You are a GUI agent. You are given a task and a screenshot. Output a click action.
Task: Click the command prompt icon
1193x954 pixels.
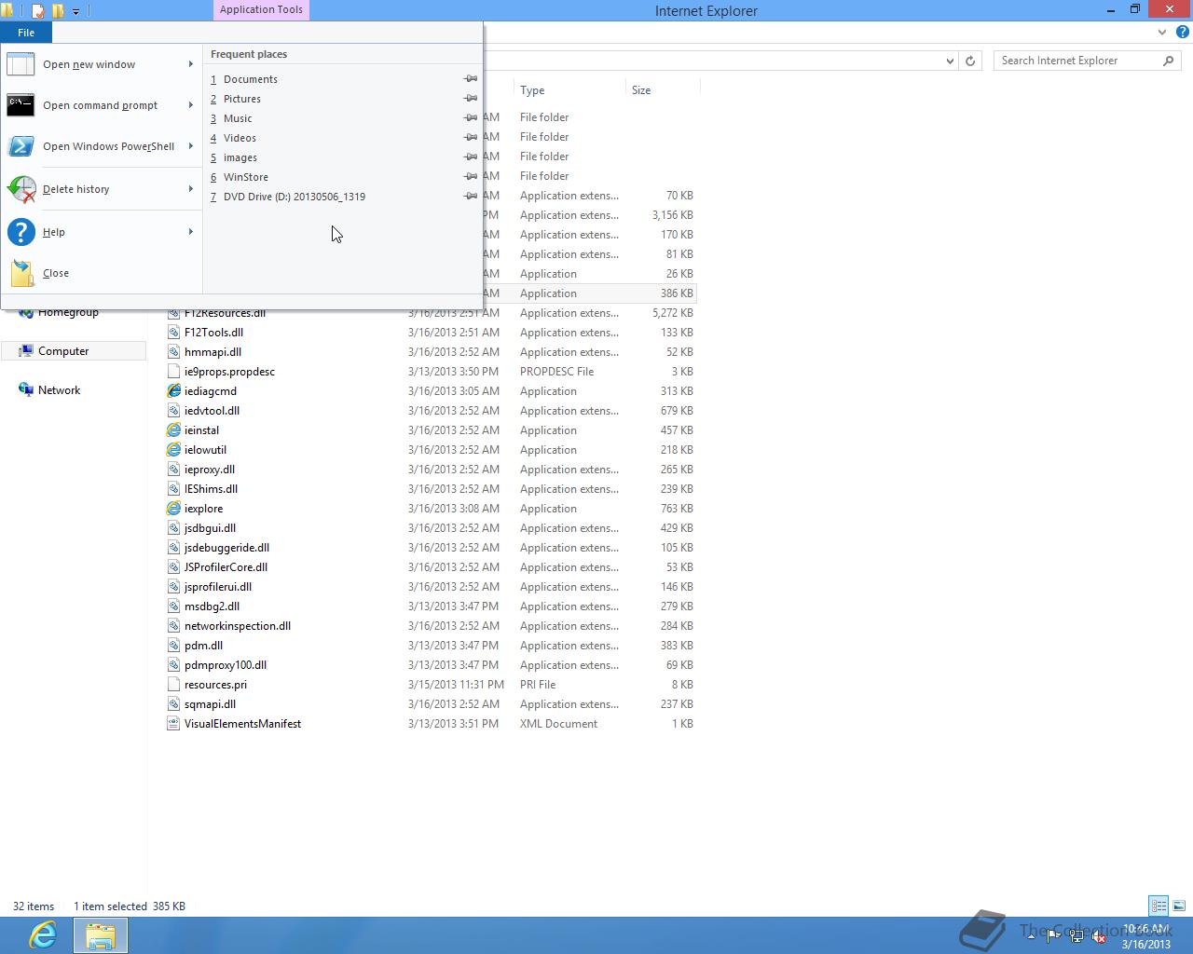(x=21, y=105)
